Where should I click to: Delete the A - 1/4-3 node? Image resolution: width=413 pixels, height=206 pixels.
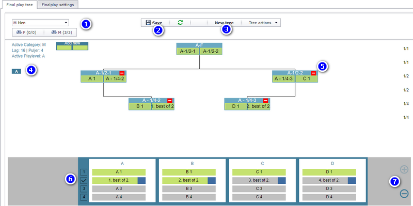coord(265,100)
